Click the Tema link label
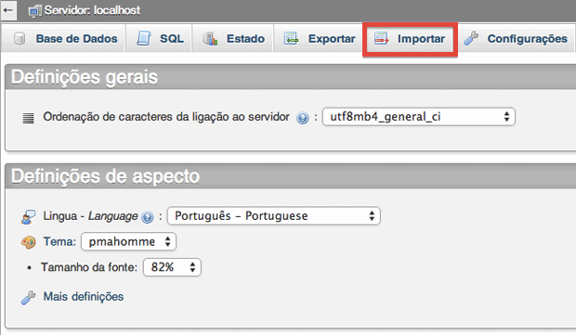The width and height of the screenshot is (576, 335). pyautogui.click(x=59, y=241)
